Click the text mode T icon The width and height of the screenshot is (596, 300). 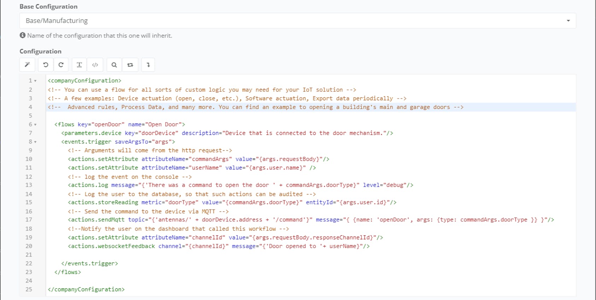79,65
